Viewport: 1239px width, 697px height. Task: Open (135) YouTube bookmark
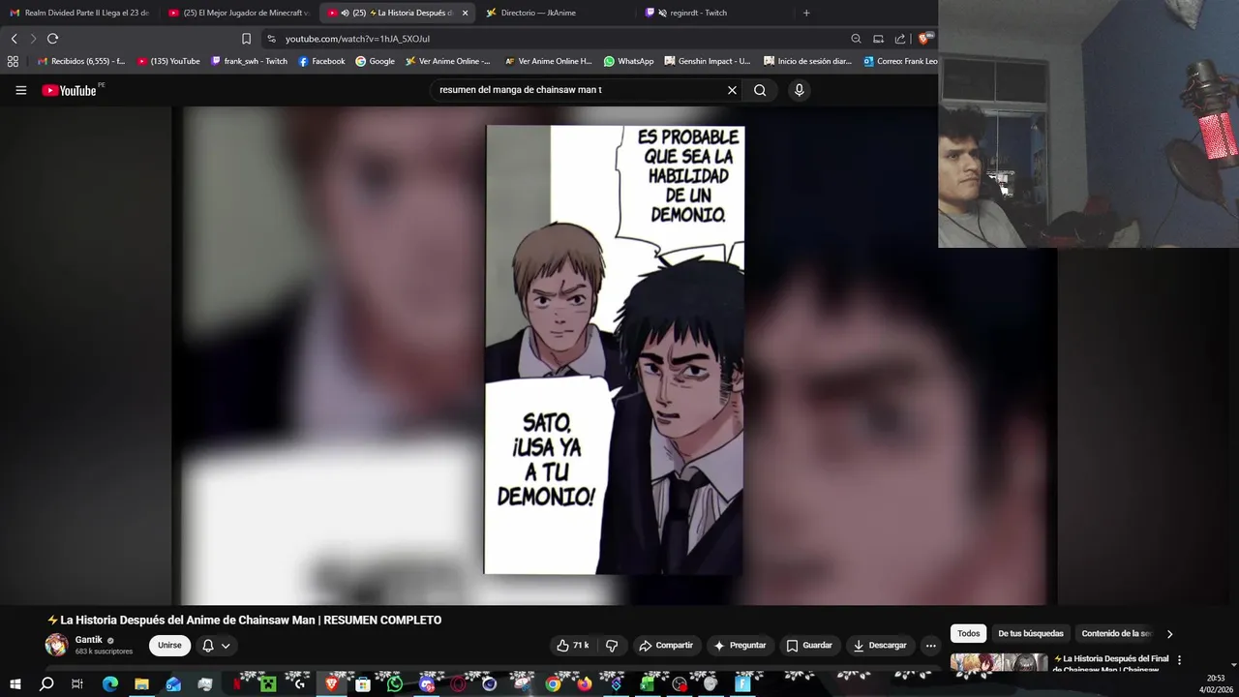(x=168, y=61)
